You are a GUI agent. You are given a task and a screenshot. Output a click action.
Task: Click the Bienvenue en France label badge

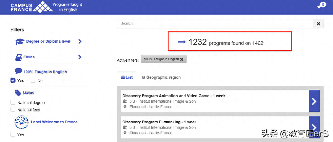point(21,122)
